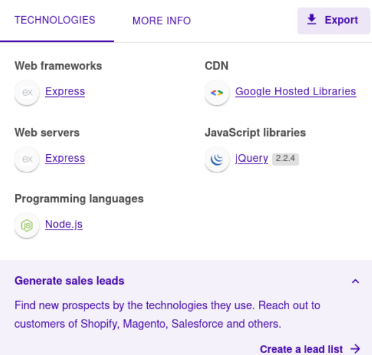Click the Express icon under Web servers
Screen dimensions: 372x355
pyautogui.click(x=27, y=159)
